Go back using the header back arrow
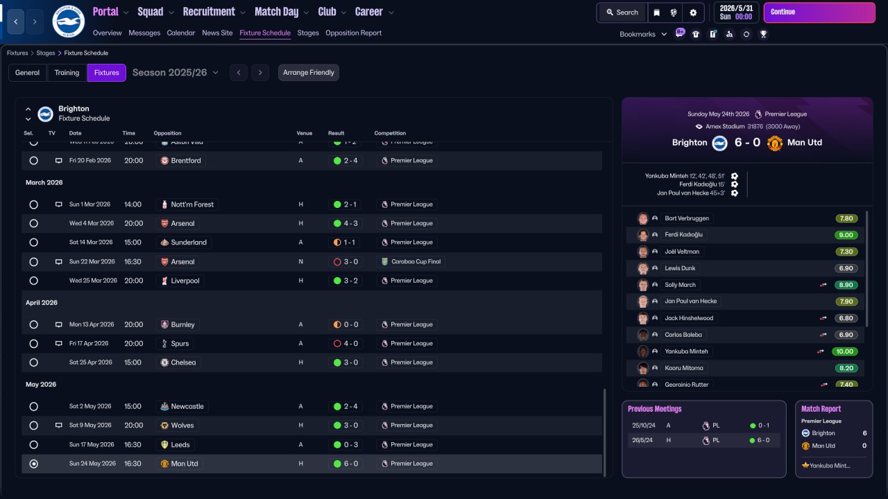The image size is (888, 499). [x=16, y=21]
